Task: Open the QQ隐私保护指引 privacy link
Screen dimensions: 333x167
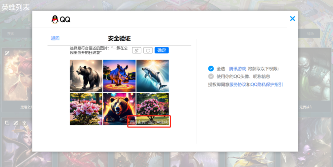Action: [266, 84]
